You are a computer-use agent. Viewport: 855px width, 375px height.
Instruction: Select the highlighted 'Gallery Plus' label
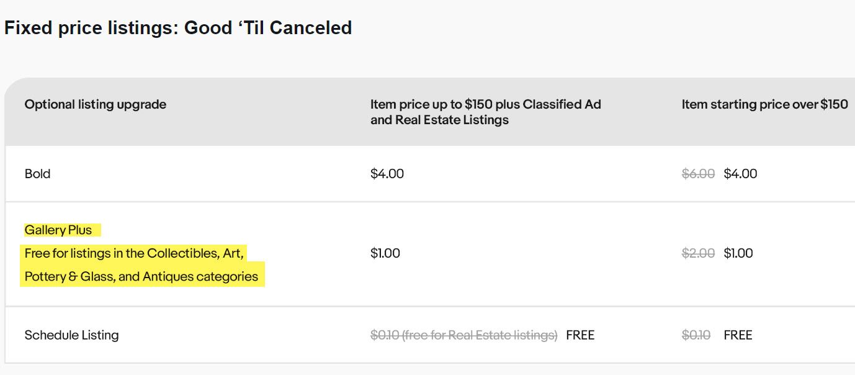(x=58, y=230)
